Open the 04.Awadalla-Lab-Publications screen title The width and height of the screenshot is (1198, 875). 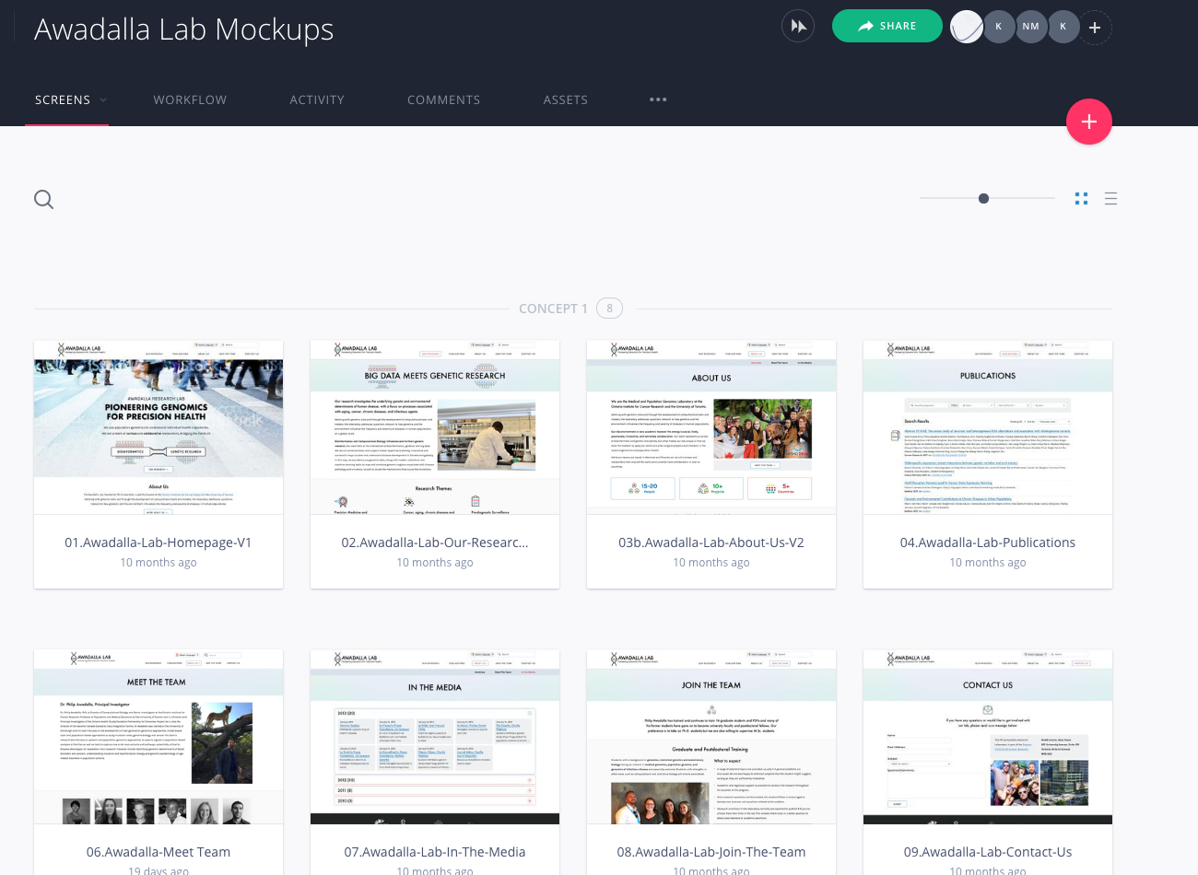pos(987,542)
